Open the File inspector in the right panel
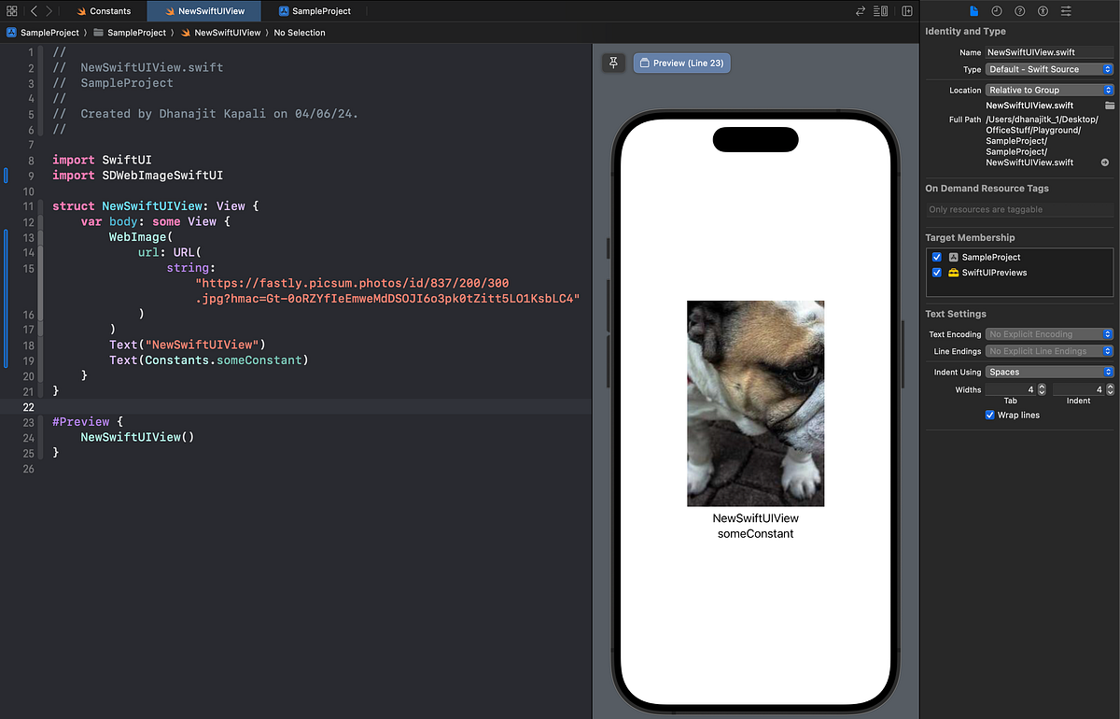Image resolution: width=1120 pixels, height=719 pixels. [x=973, y=11]
